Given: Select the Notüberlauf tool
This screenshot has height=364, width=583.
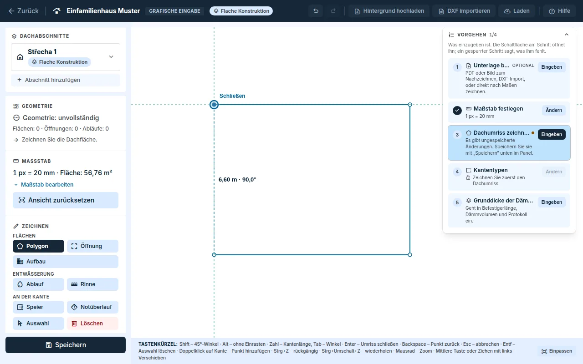Looking at the screenshot, I should pyautogui.click(x=92, y=307).
